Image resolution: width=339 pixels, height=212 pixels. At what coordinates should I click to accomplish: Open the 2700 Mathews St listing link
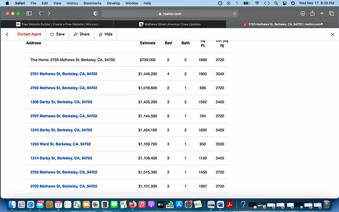click(64, 186)
